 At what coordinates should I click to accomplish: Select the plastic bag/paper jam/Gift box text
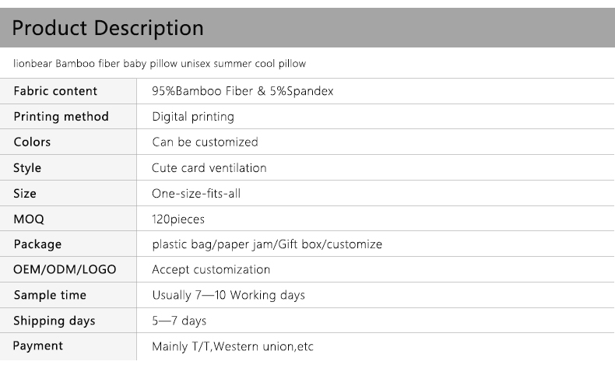point(267,244)
